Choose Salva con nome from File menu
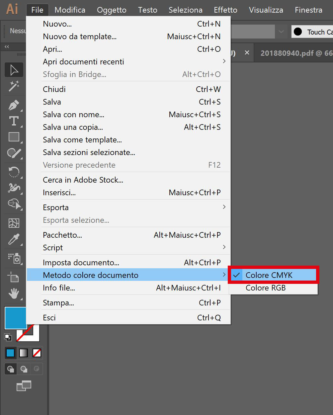The height and width of the screenshot is (415, 333). (x=74, y=115)
